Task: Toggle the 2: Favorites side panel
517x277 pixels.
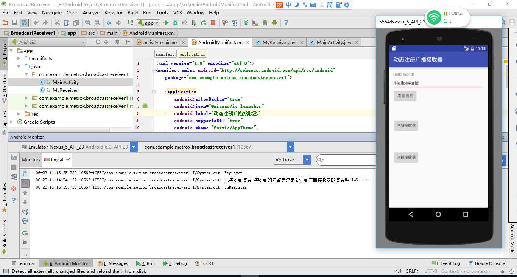Action: click(x=5, y=198)
